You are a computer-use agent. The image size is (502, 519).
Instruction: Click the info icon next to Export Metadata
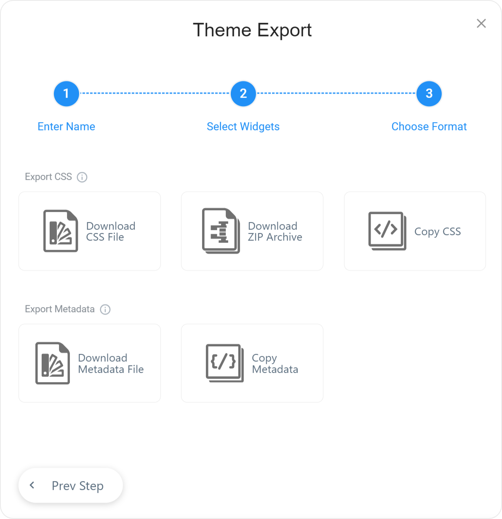point(105,309)
